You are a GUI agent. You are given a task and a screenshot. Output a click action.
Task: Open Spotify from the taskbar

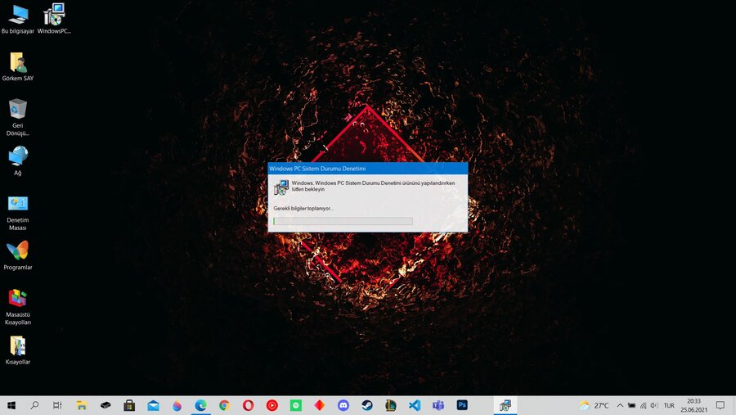296,405
